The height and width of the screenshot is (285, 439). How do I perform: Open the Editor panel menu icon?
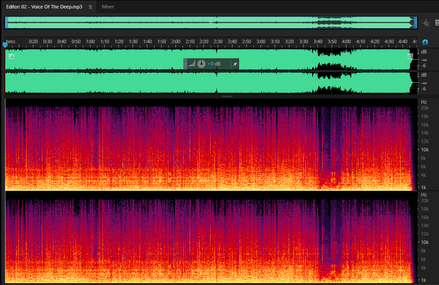click(x=90, y=7)
